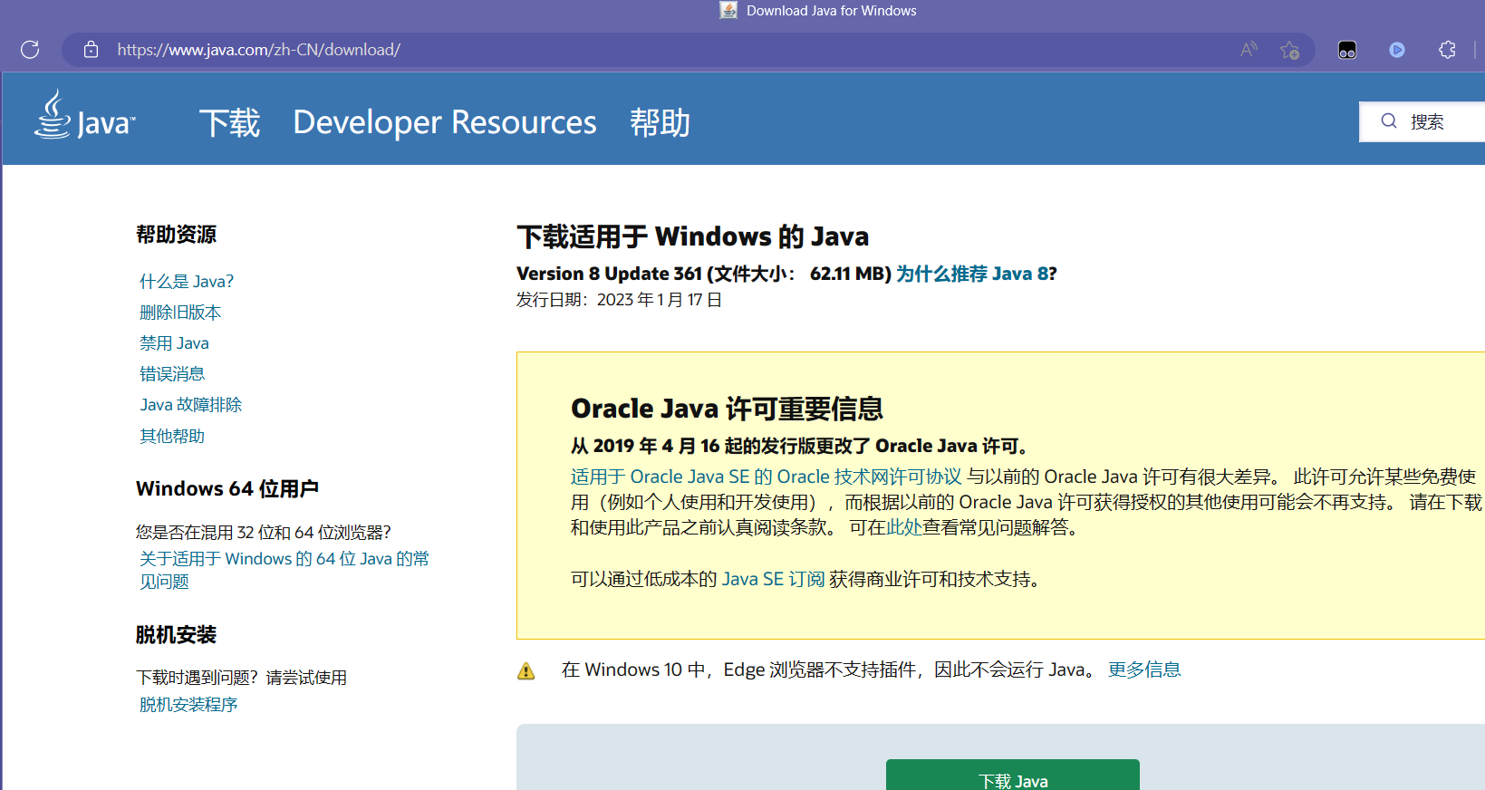
Task: Open the 帮助 navigation menu item
Action: (x=660, y=122)
